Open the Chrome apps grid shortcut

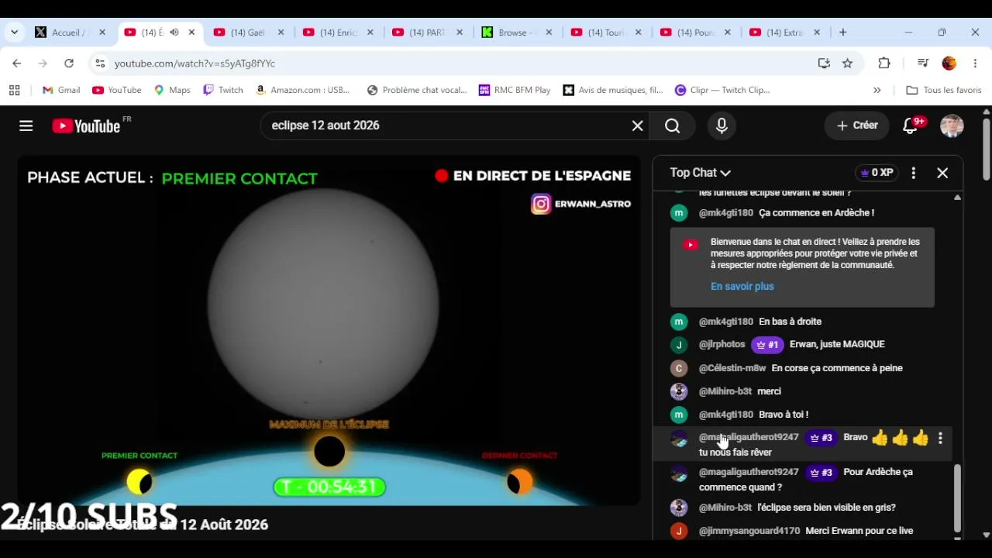pos(14,91)
